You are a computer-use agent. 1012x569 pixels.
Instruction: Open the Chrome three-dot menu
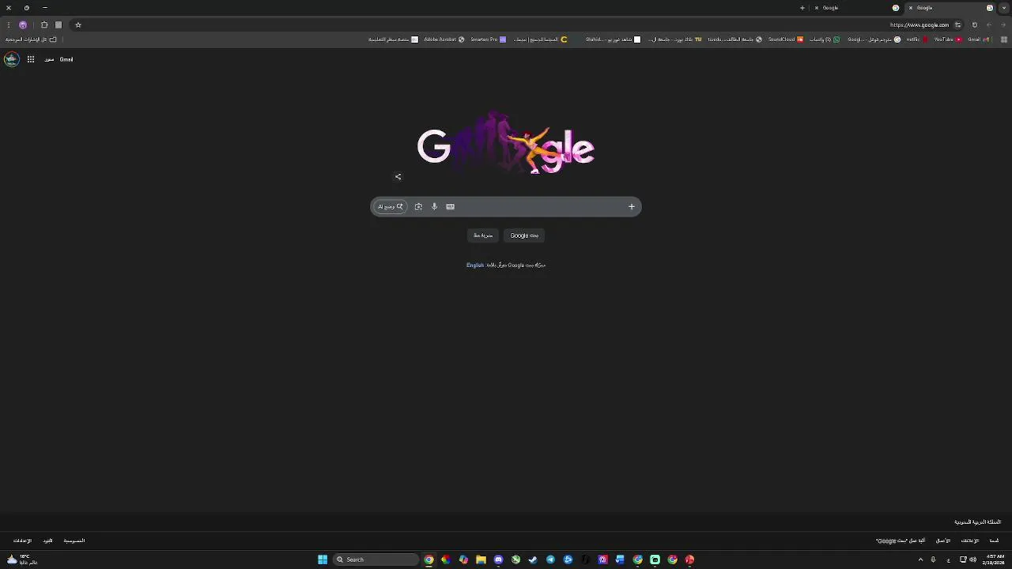[9, 25]
